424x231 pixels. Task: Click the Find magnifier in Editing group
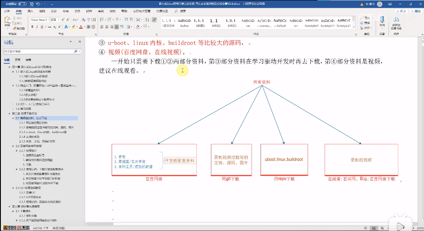tap(362, 18)
